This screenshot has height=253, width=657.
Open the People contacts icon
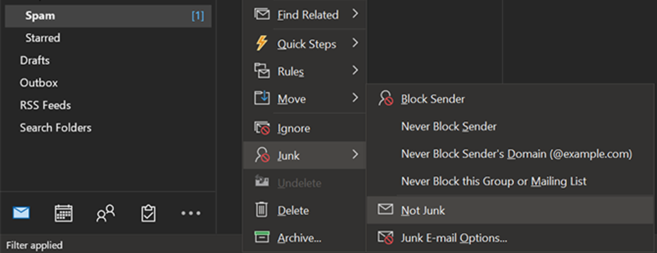(105, 213)
